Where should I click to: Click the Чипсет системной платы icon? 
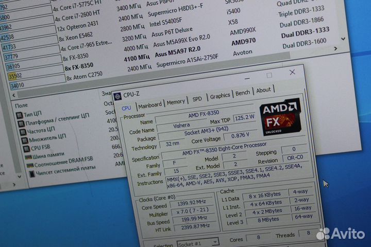tap(32, 174)
